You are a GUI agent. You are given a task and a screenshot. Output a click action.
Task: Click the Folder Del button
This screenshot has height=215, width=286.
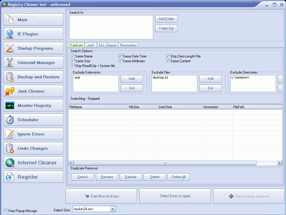tap(166, 28)
